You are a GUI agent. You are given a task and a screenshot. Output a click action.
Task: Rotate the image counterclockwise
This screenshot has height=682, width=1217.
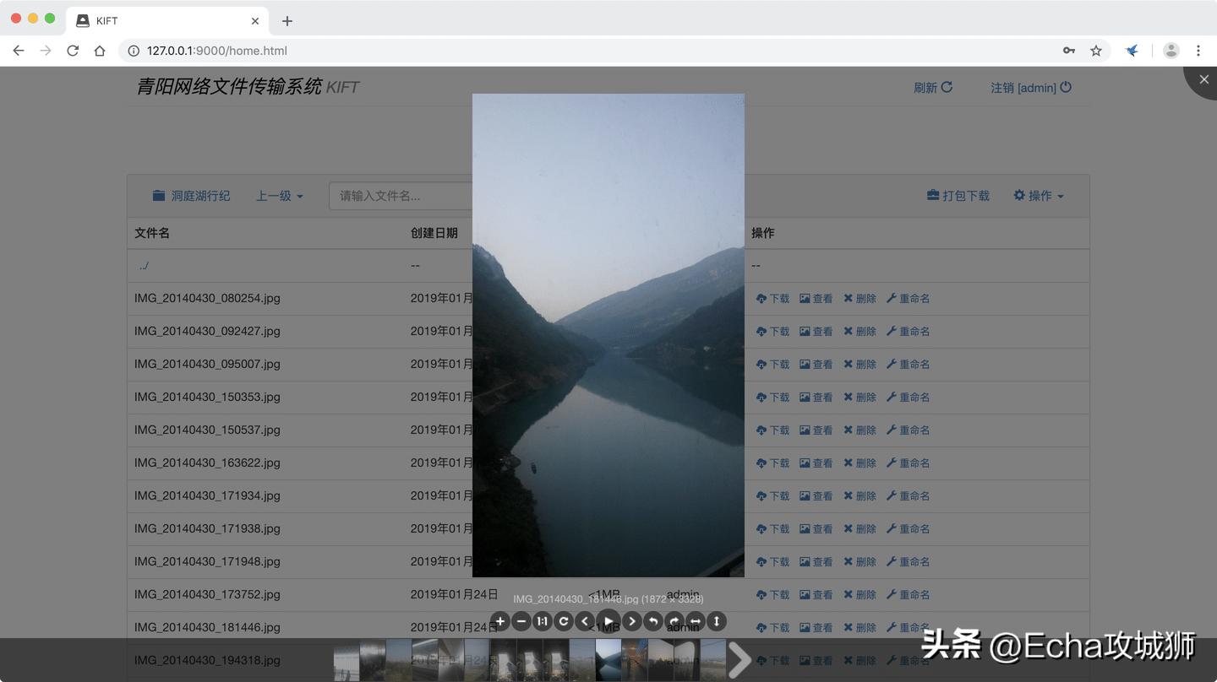[652, 620]
